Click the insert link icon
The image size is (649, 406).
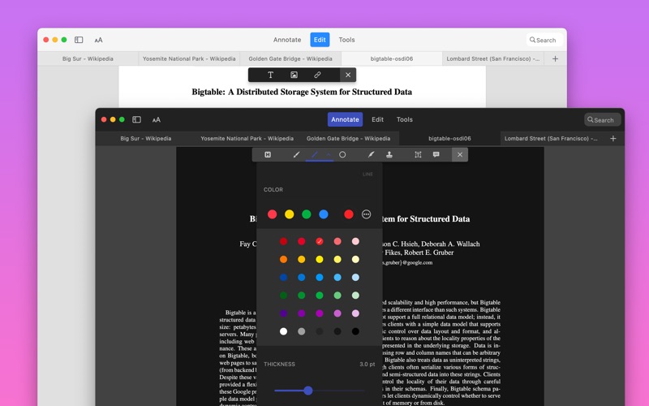[317, 75]
